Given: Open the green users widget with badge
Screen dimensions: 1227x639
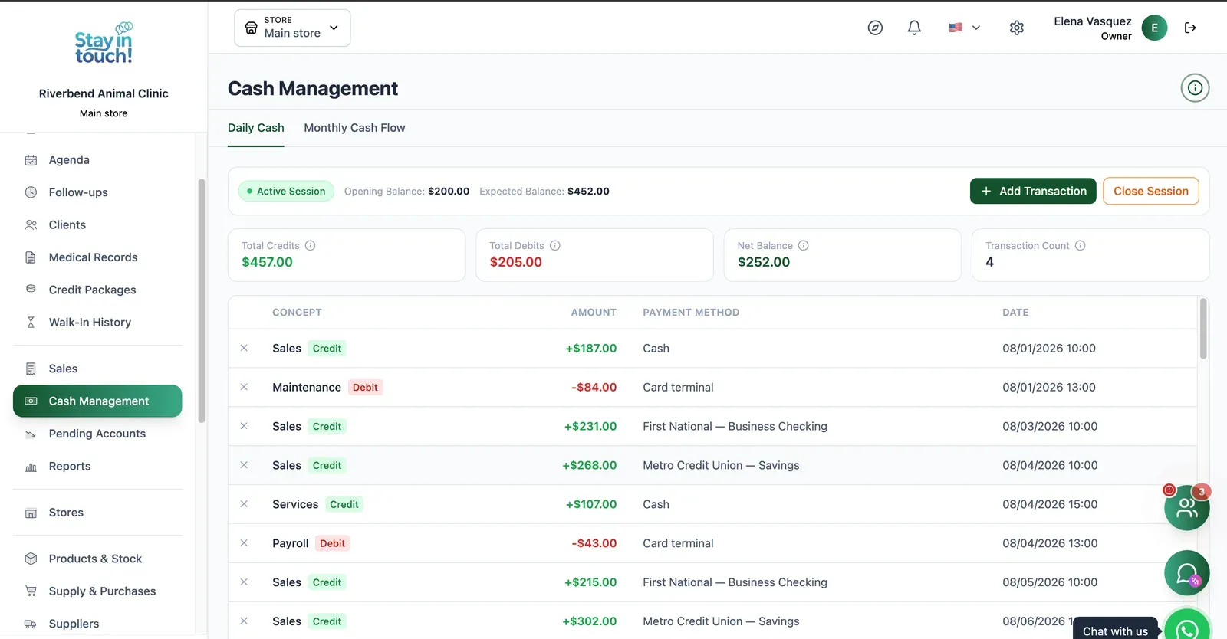Looking at the screenshot, I should (1187, 507).
